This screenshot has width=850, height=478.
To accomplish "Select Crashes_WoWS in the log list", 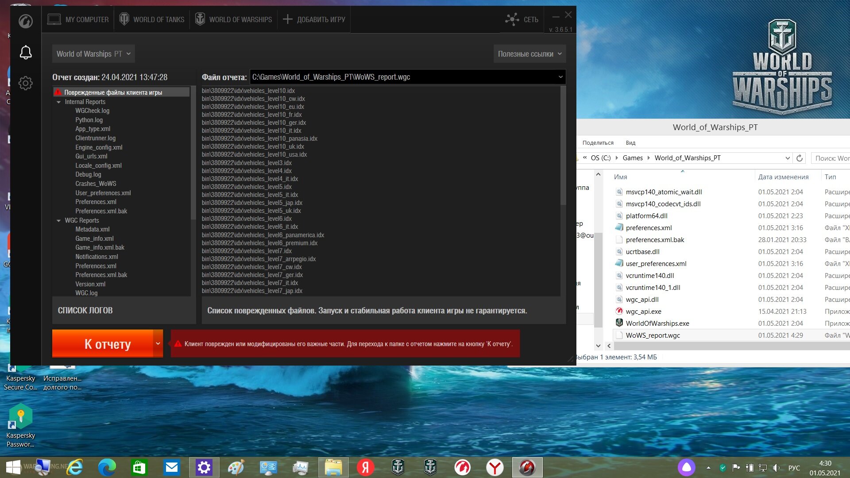I will 96,184.
